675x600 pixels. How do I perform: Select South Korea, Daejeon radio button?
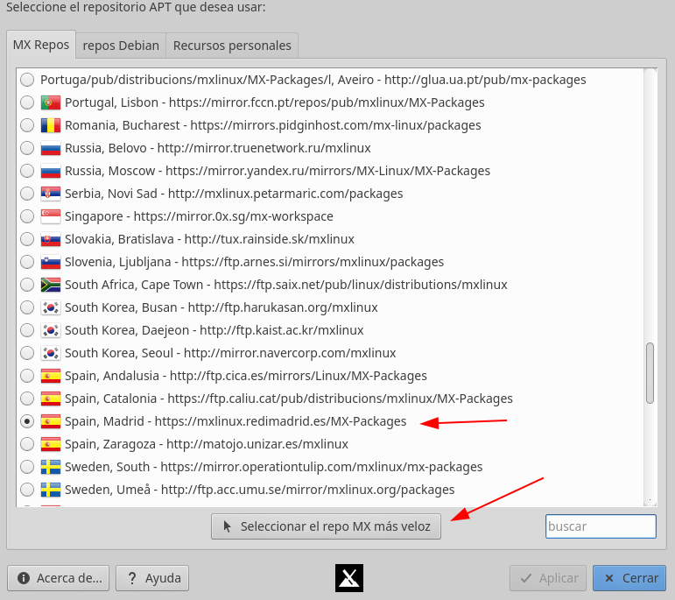click(27, 330)
